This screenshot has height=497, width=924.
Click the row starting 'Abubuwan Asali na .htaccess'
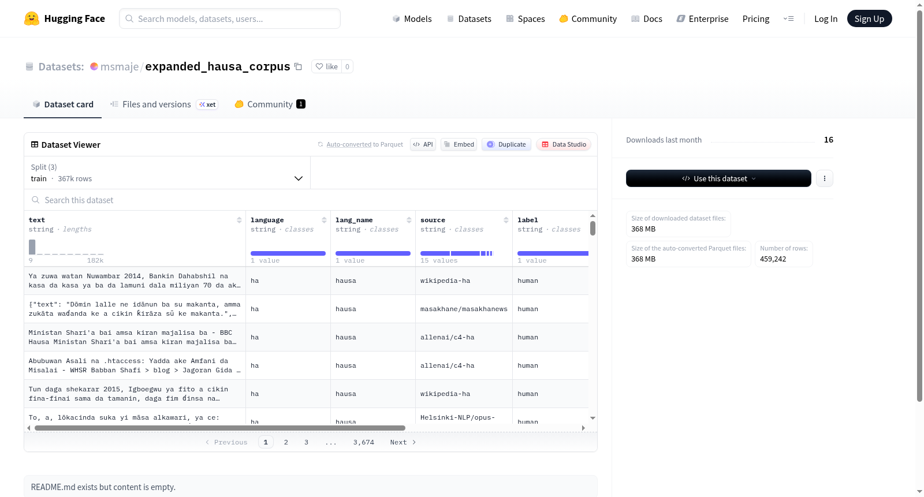pos(306,365)
